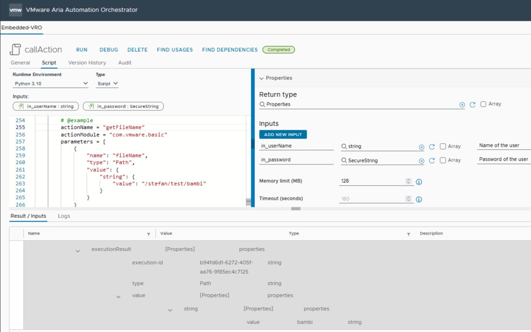The height and width of the screenshot is (332, 531).
Task: Click the in_password name input field
Action: 296,160
